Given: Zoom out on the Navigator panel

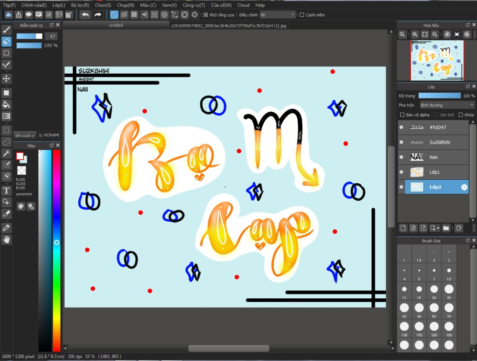Looking at the screenshot, I should tap(435, 34).
